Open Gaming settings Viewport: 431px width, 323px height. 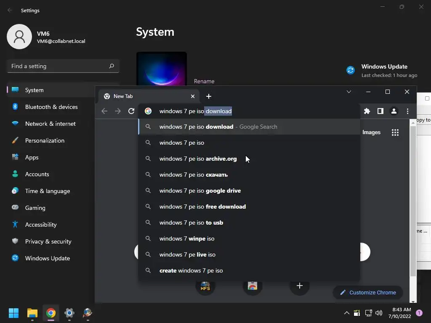coord(51,208)
